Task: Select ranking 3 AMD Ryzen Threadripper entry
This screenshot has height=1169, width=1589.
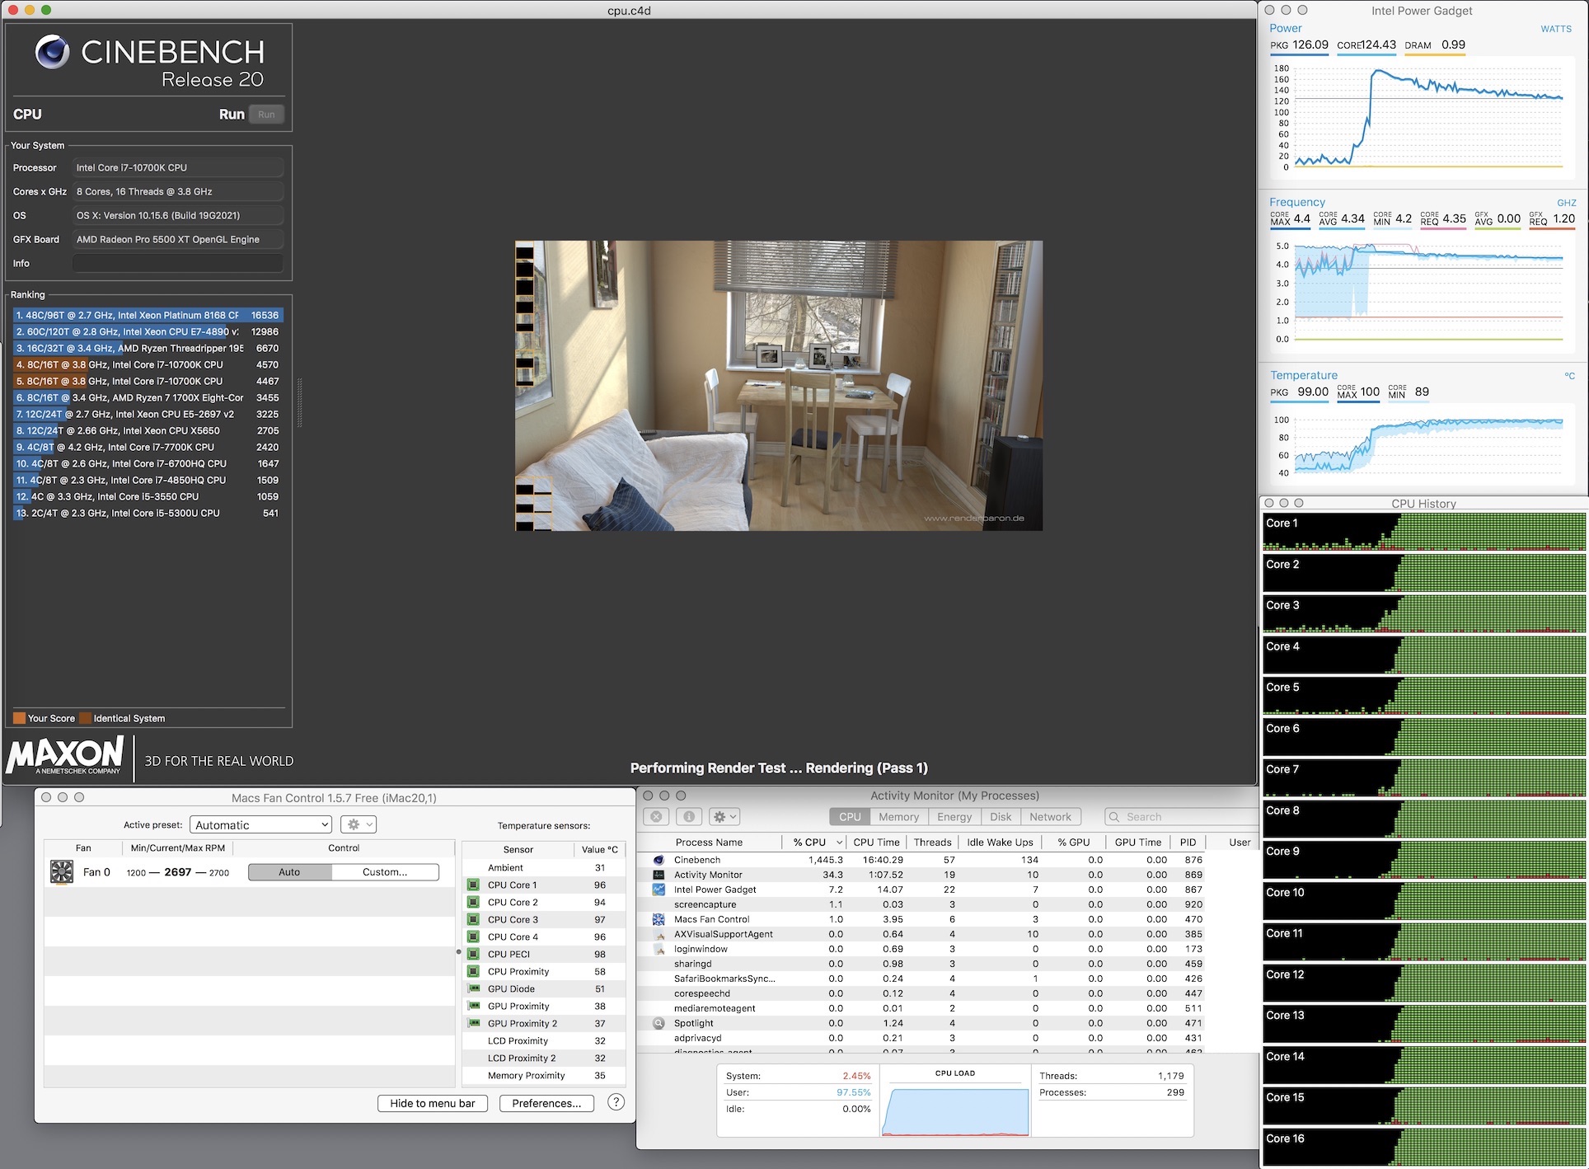Action: click(148, 348)
